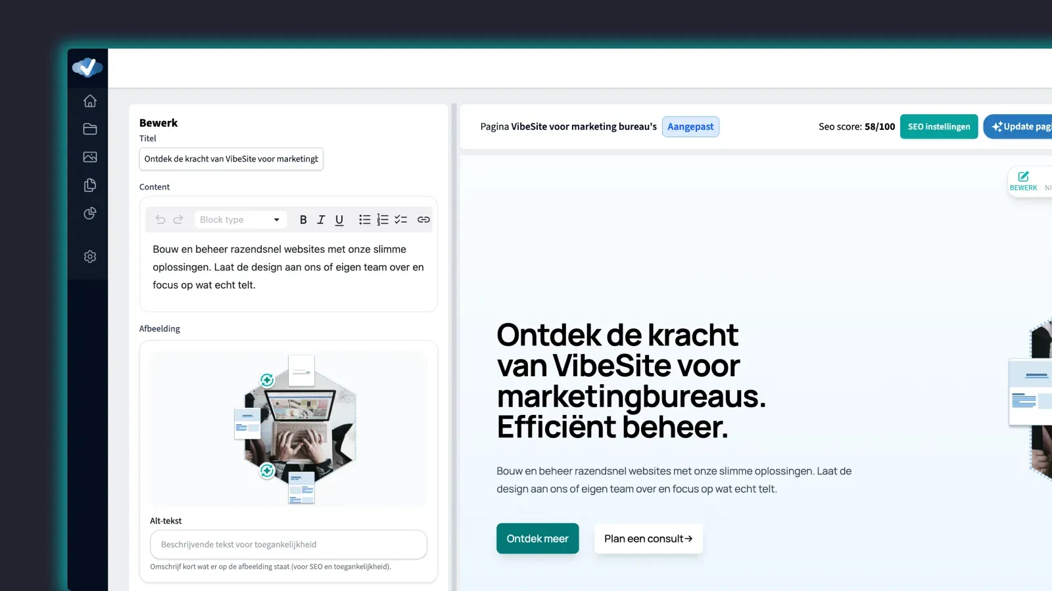Open the settings gear in sidebar
This screenshot has width=1052, height=591.
click(90, 257)
